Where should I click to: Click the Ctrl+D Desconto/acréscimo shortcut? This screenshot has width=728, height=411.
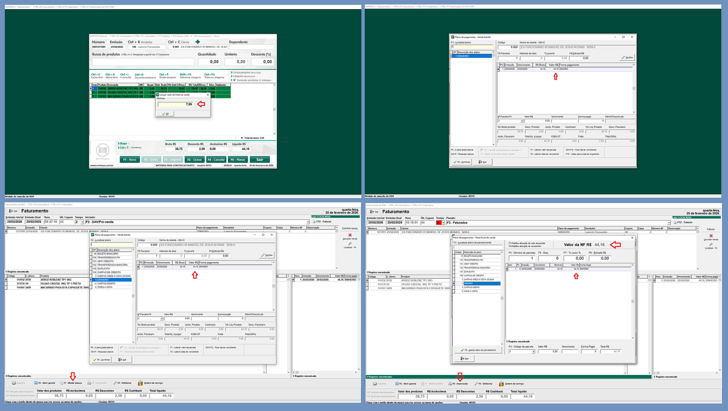(145, 76)
